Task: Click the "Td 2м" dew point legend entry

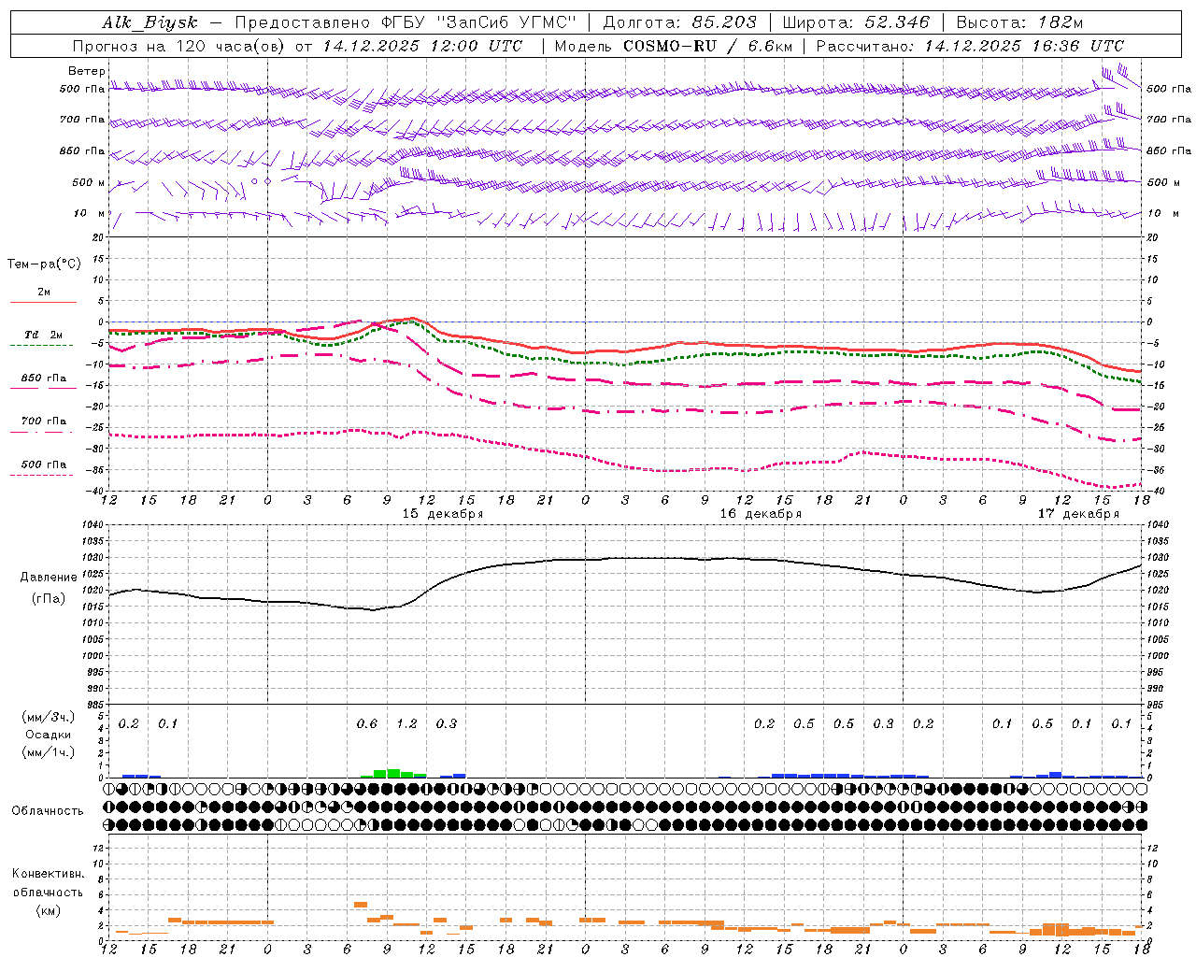Action: point(44,335)
